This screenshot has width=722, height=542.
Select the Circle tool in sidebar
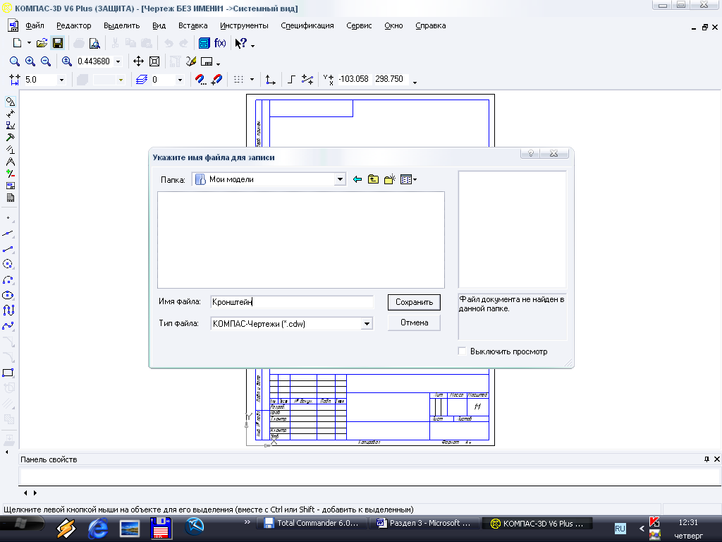pos(8,264)
